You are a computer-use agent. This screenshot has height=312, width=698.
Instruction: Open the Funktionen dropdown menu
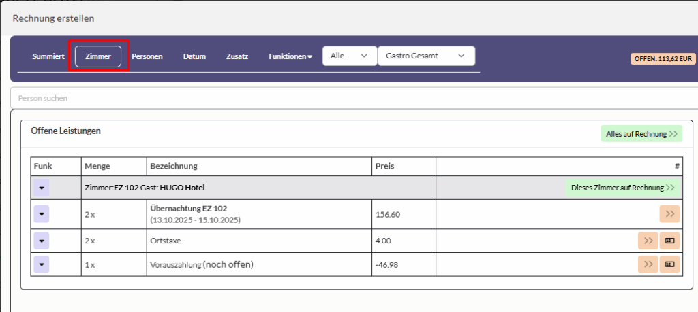[x=290, y=56]
